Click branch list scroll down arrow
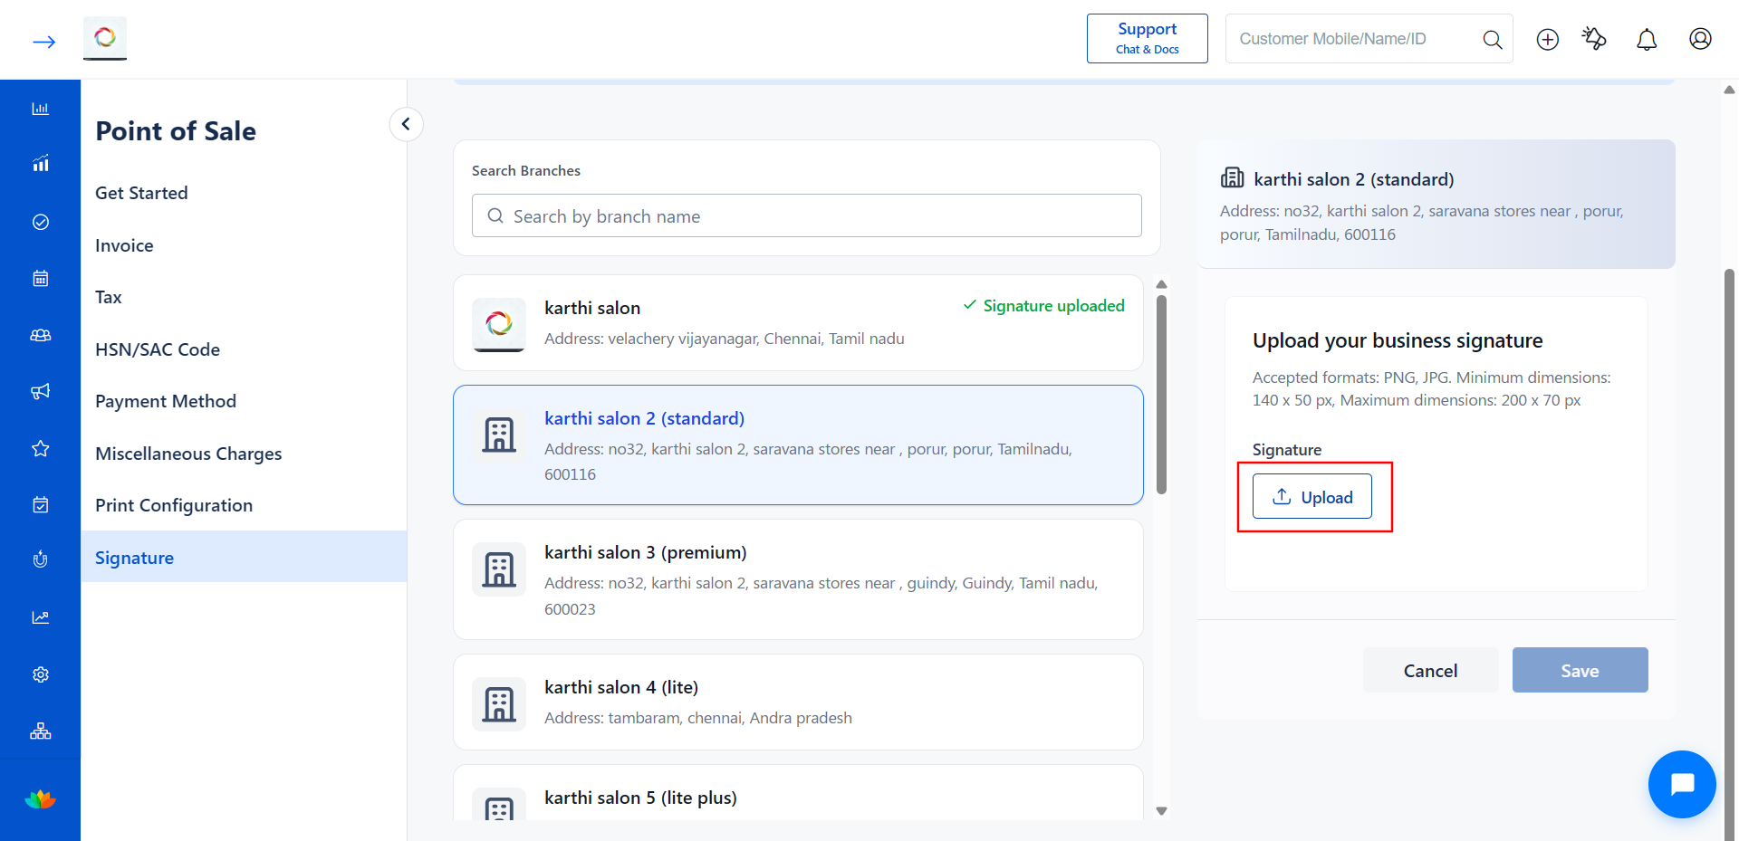Screen dimensions: 1739x841 click(x=1161, y=811)
